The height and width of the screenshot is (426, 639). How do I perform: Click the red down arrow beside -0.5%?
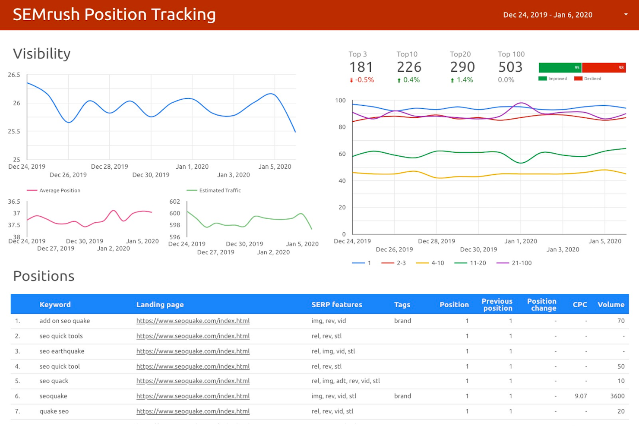(351, 80)
